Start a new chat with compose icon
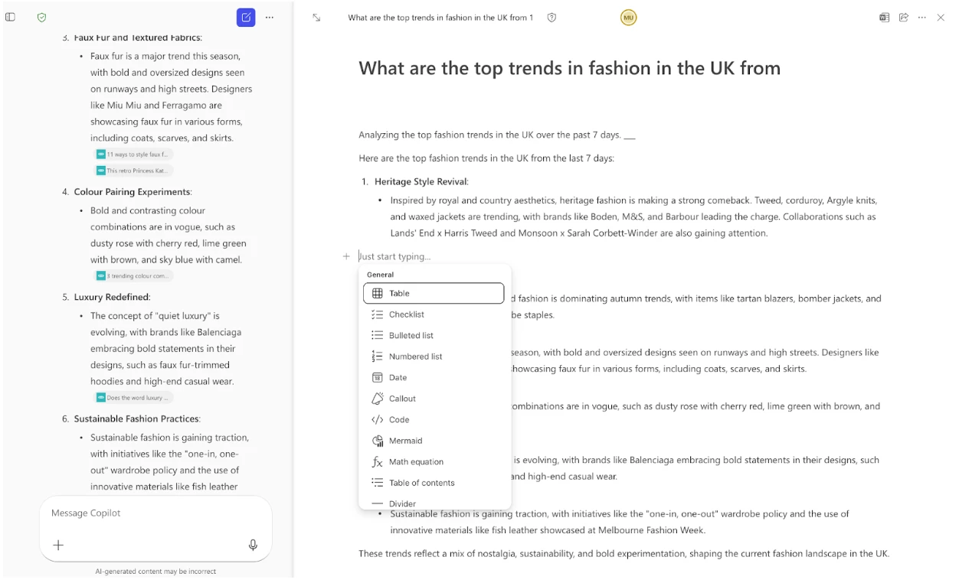The height and width of the screenshot is (583, 959). pyautogui.click(x=246, y=17)
